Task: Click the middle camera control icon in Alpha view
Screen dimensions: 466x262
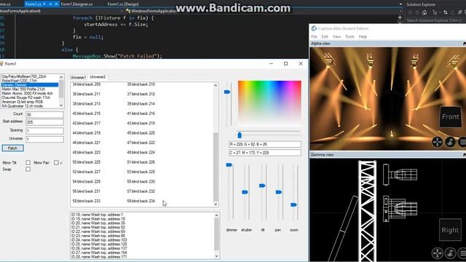Action: 451,142
